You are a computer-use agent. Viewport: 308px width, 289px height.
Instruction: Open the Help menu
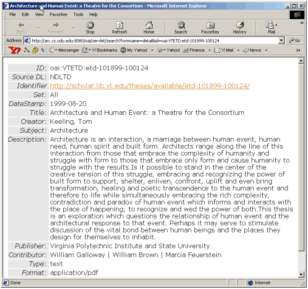(x=93, y=14)
